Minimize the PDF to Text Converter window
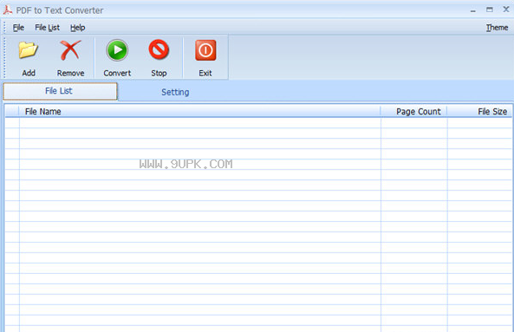The height and width of the screenshot is (332, 514). pyautogui.click(x=472, y=10)
